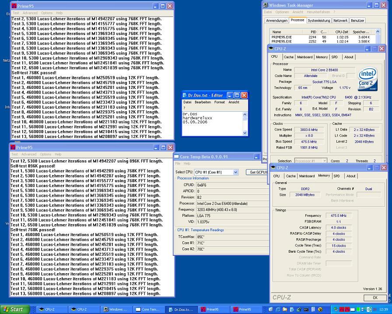Image resolution: width=392 pixels, height=314 pixels.
Task: Activate the Dr.Dos.txt taskbar button
Action: (x=181, y=310)
